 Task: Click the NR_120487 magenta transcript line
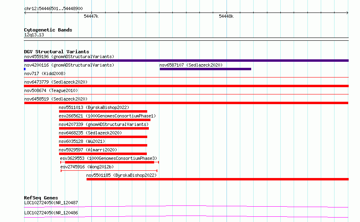pos(186,206)
